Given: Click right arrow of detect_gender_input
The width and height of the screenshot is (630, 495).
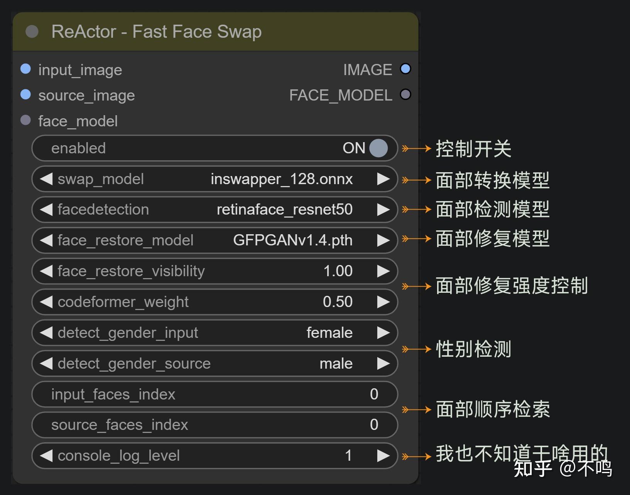Looking at the screenshot, I should click(x=383, y=332).
